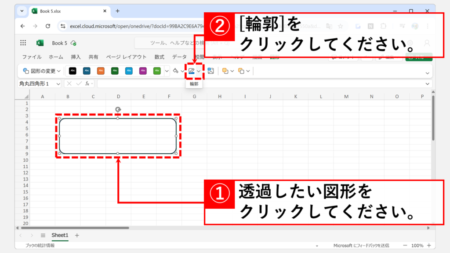Click the previous sheet arrow
This screenshot has width=450, height=253.
click(20, 235)
